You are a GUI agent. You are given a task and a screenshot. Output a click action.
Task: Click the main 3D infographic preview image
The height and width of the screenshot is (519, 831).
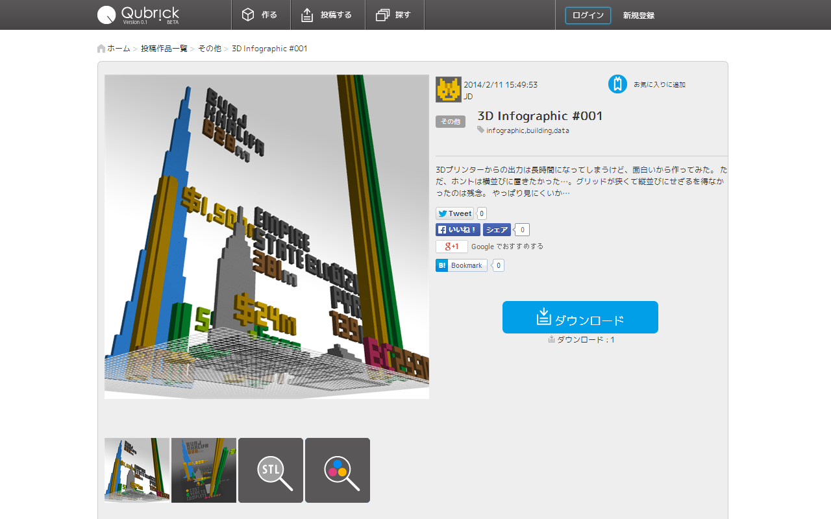(x=267, y=237)
